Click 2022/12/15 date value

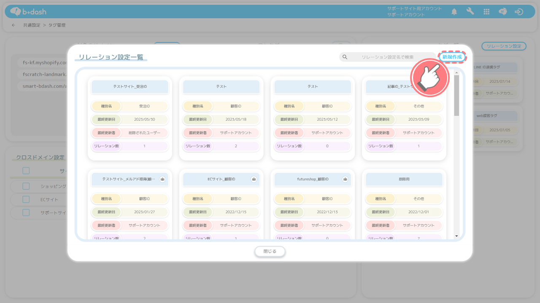[x=236, y=212]
